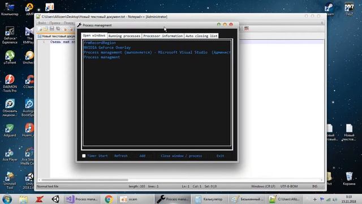This screenshot has height=204, width=362.
Task: Click the flag notification icon in system tray
Action: coord(322,199)
